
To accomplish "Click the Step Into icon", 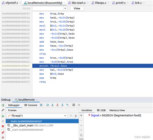I will 52,105.
